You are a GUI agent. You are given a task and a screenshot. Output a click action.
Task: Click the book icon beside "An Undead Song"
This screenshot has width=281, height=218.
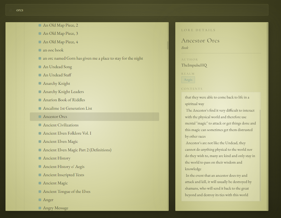pyautogui.click(x=40, y=67)
